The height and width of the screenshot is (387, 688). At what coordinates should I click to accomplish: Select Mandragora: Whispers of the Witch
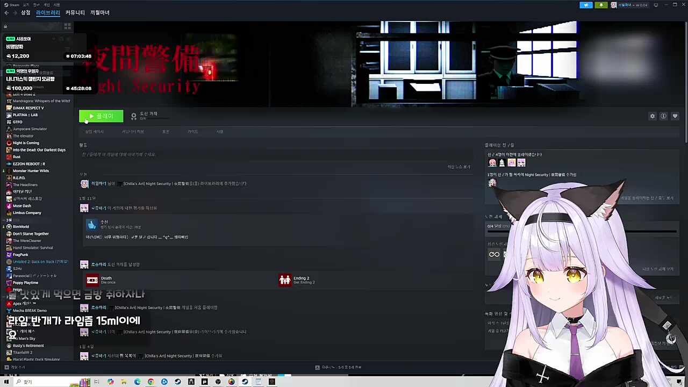coord(41,101)
